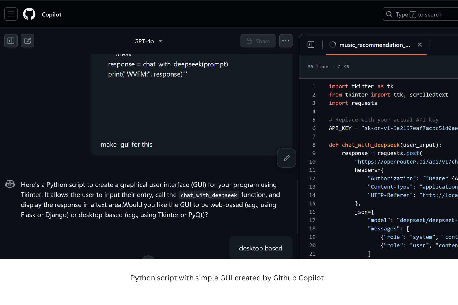Click the 'desktop based' reply message
The height and width of the screenshot is (305, 458).
260,248
